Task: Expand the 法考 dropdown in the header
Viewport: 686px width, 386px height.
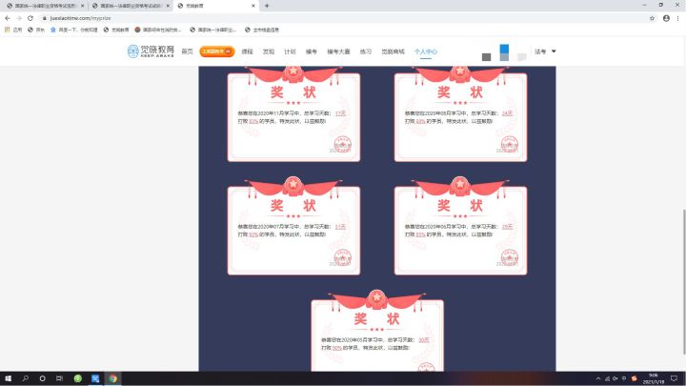Action: [545, 51]
